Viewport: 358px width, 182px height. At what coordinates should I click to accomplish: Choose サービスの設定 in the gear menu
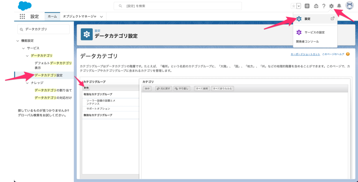[x=314, y=32]
